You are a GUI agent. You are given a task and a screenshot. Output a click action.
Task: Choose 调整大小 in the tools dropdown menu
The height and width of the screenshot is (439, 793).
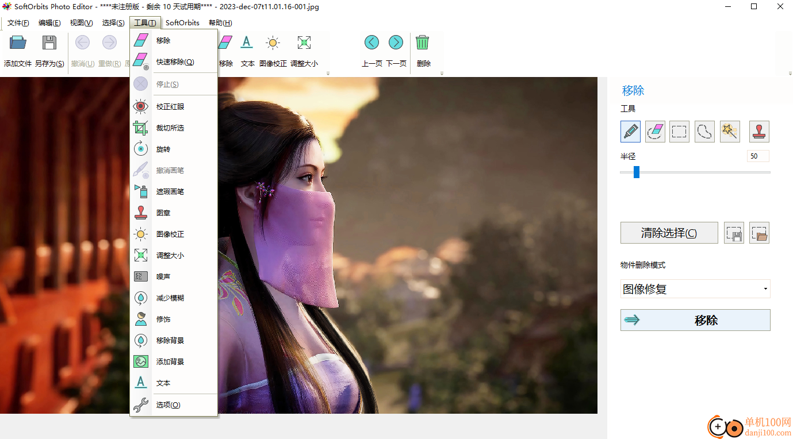coord(174,255)
